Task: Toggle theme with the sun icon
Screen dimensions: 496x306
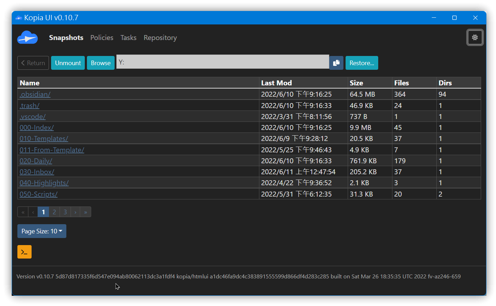Action: tap(475, 37)
